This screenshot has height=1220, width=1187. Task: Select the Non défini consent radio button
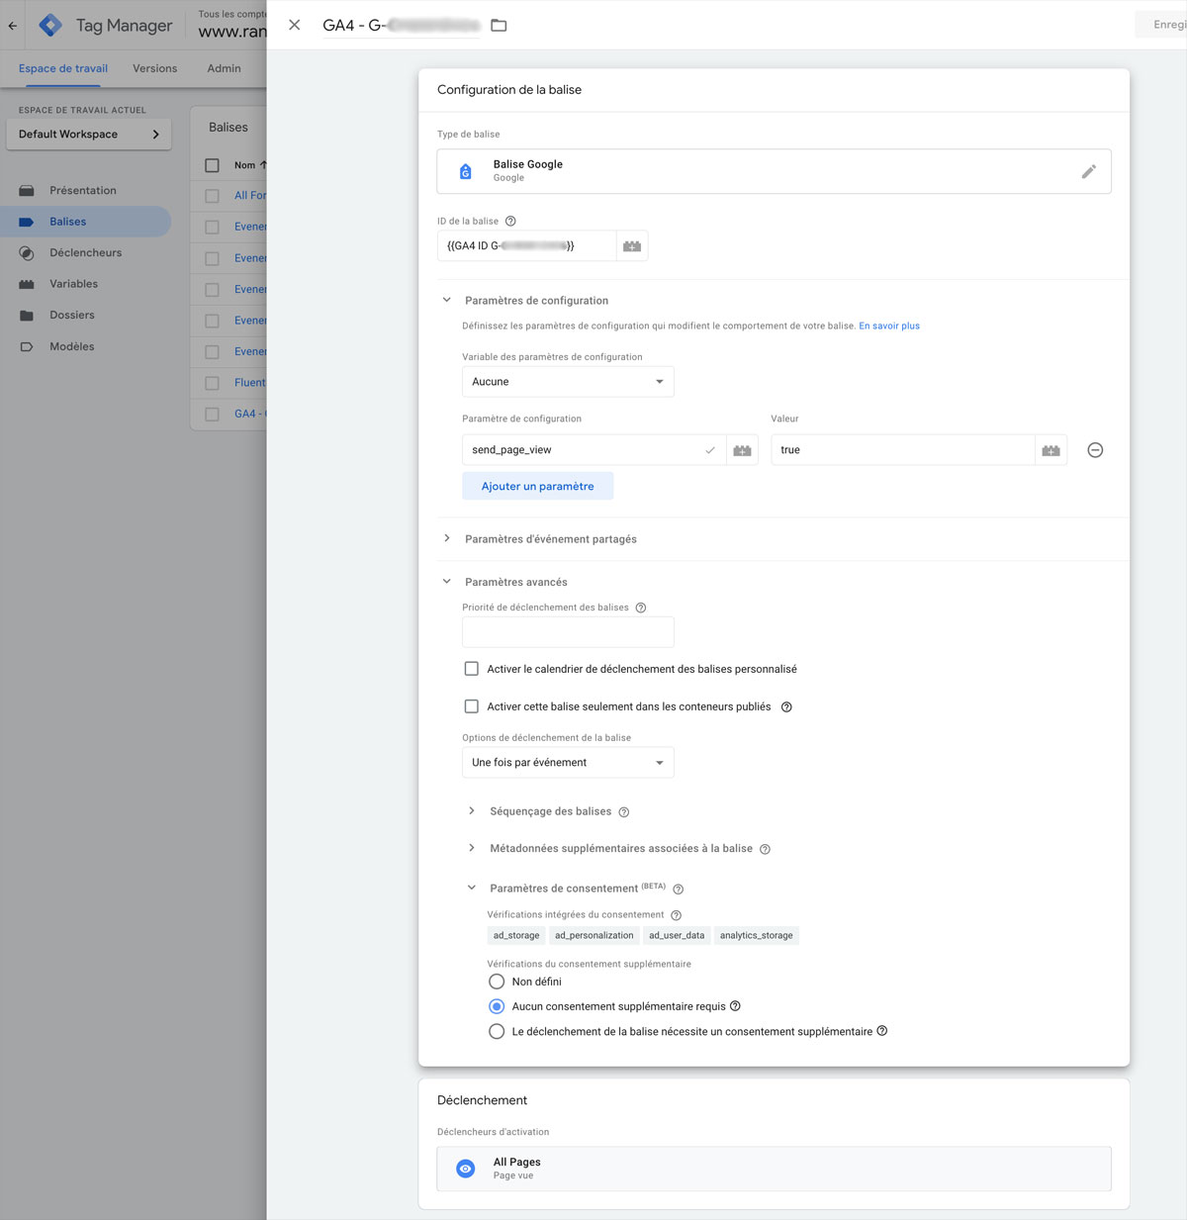tap(497, 982)
